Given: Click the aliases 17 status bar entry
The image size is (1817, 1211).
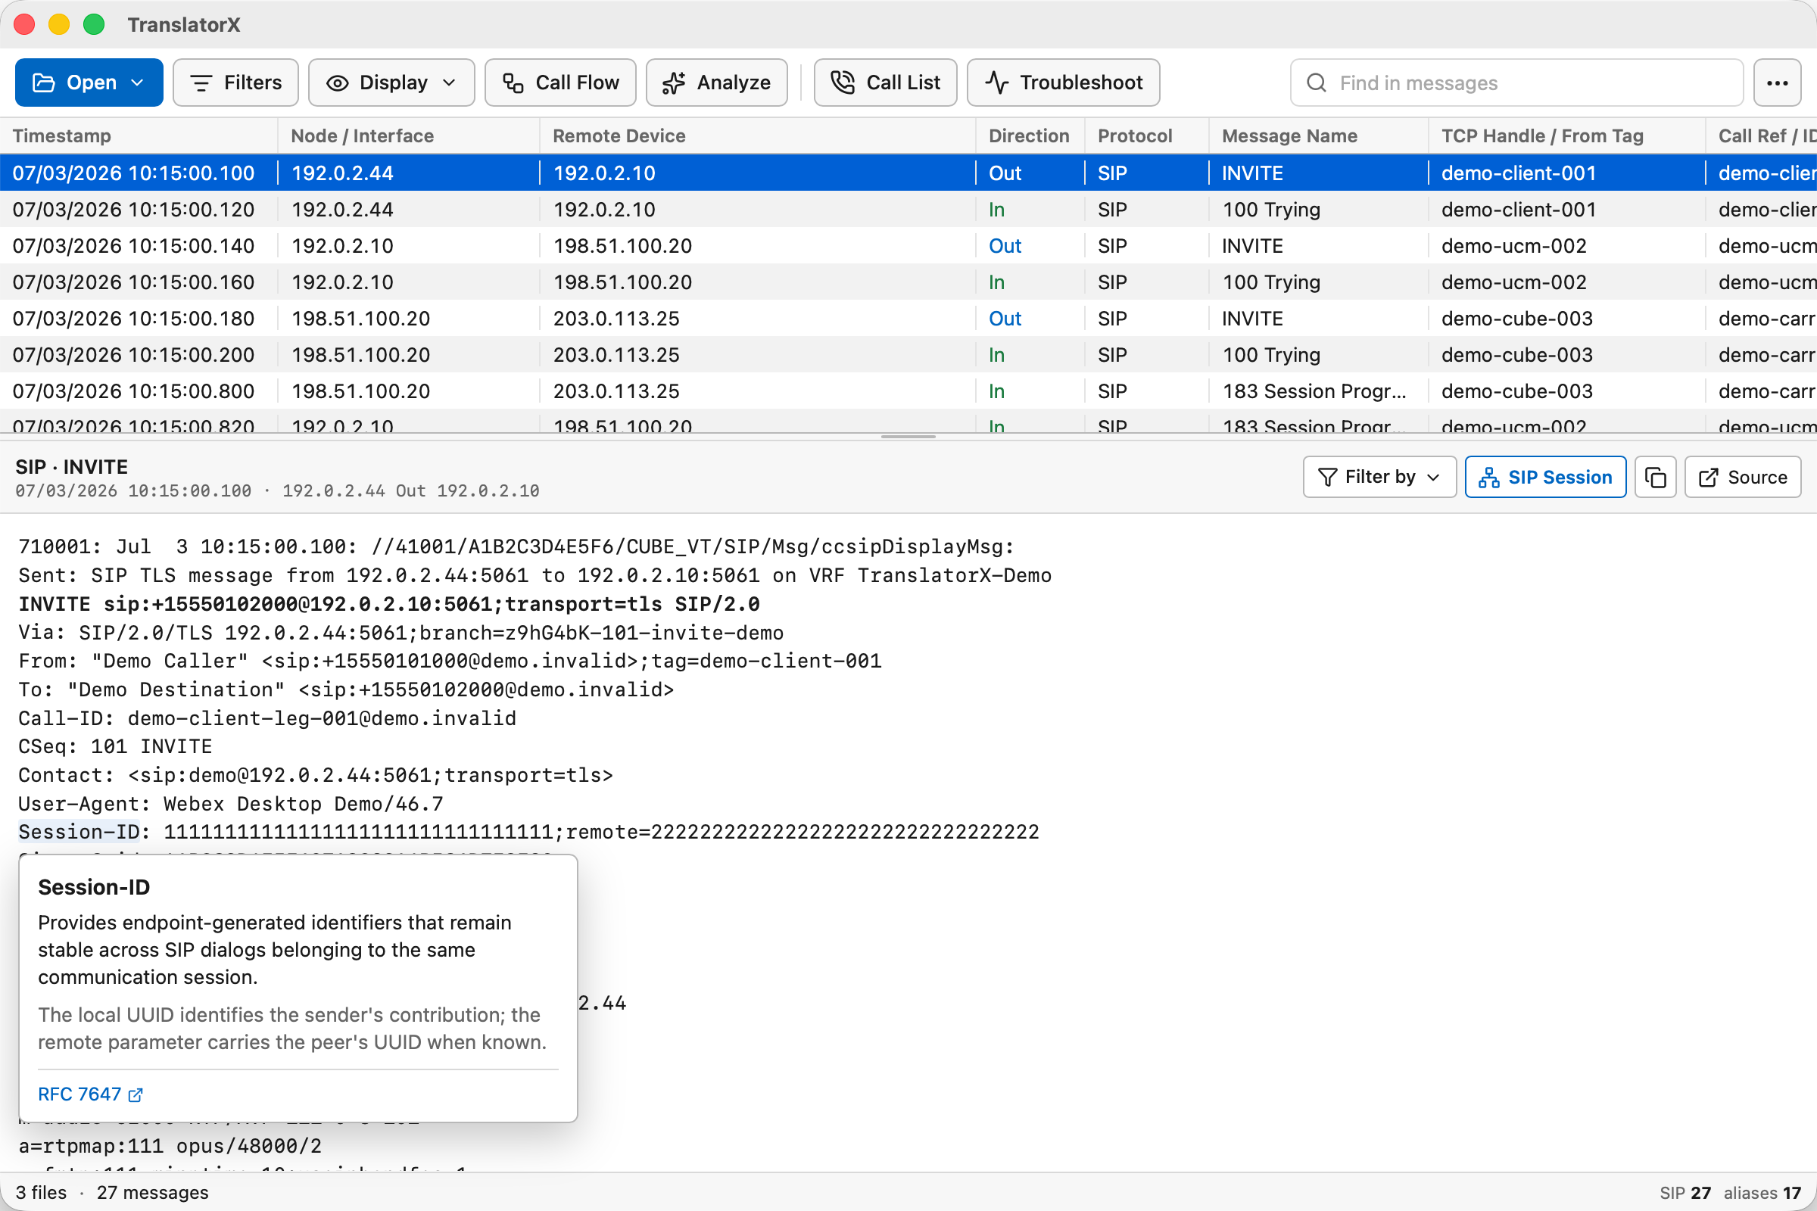Looking at the screenshot, I should click(x=1762, y=1193).
